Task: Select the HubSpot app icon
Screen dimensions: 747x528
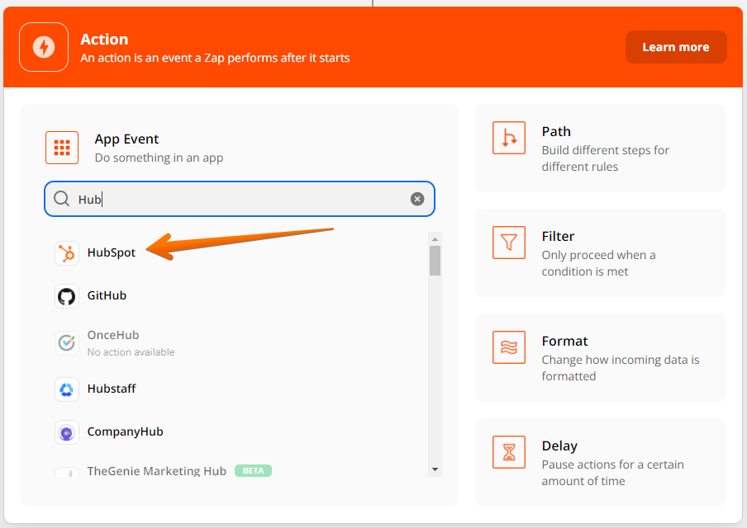Action: click(67, 253)
